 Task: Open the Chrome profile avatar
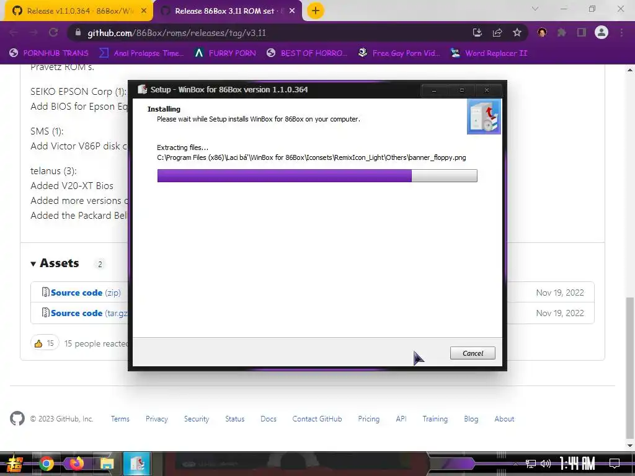[602, 32]
